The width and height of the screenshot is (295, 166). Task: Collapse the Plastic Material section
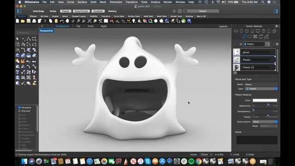[234, 95]
